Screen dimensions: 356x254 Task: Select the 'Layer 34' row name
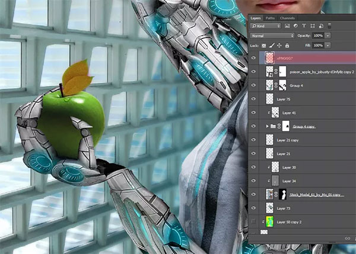pyautogui.click(x=289, y=181)
